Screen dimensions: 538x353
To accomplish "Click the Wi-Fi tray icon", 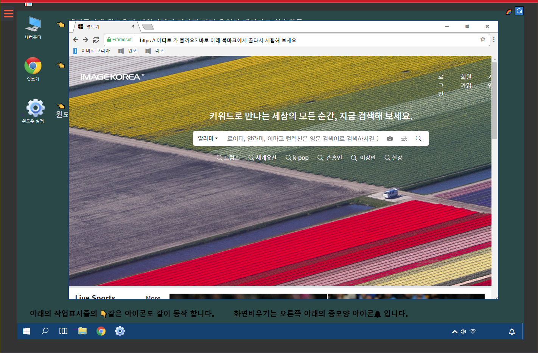I will pos(473,331).
